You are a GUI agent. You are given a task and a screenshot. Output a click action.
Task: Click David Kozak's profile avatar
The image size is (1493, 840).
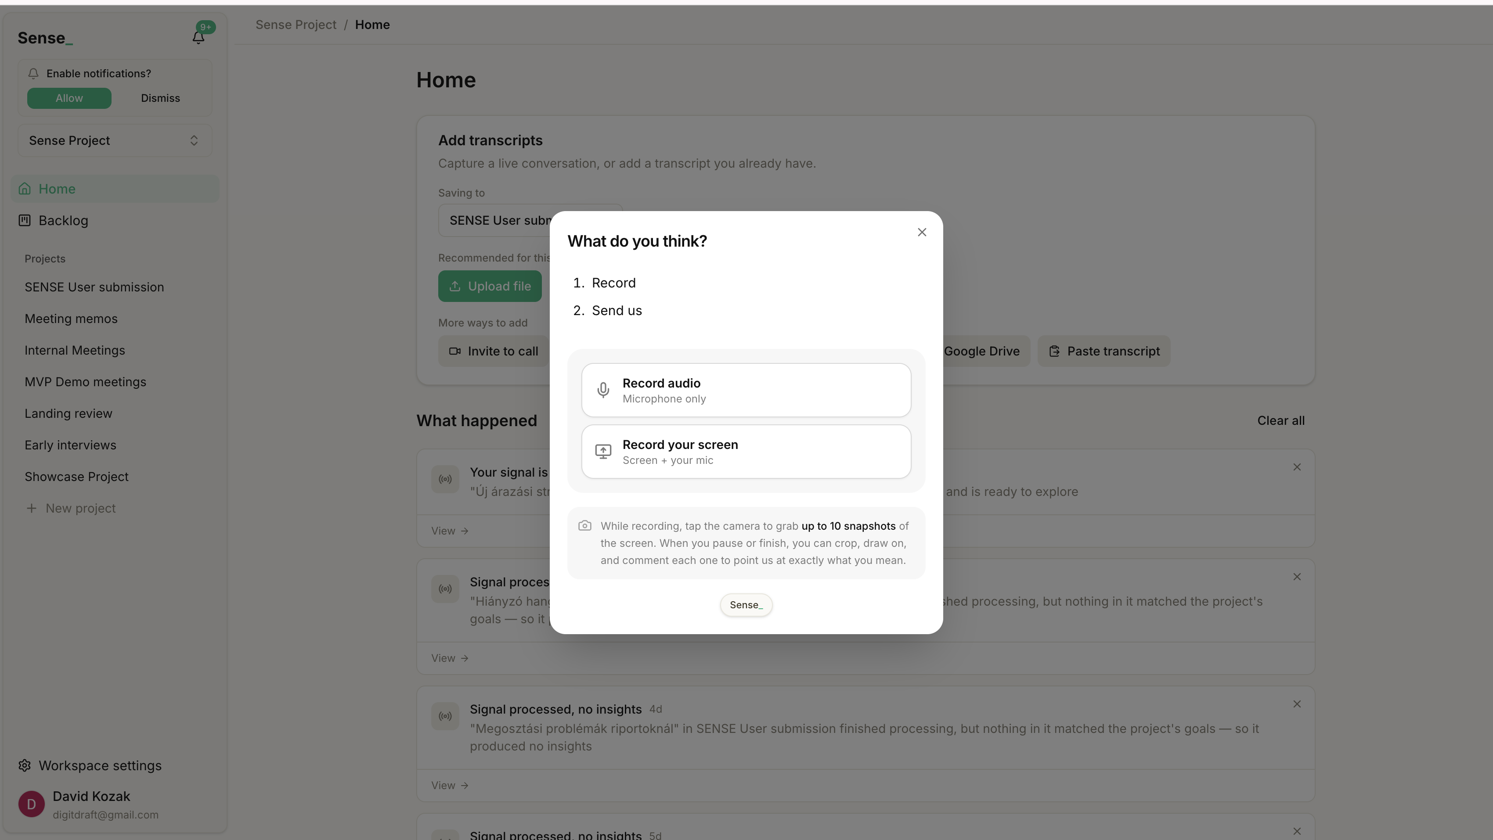pos(31,804)
